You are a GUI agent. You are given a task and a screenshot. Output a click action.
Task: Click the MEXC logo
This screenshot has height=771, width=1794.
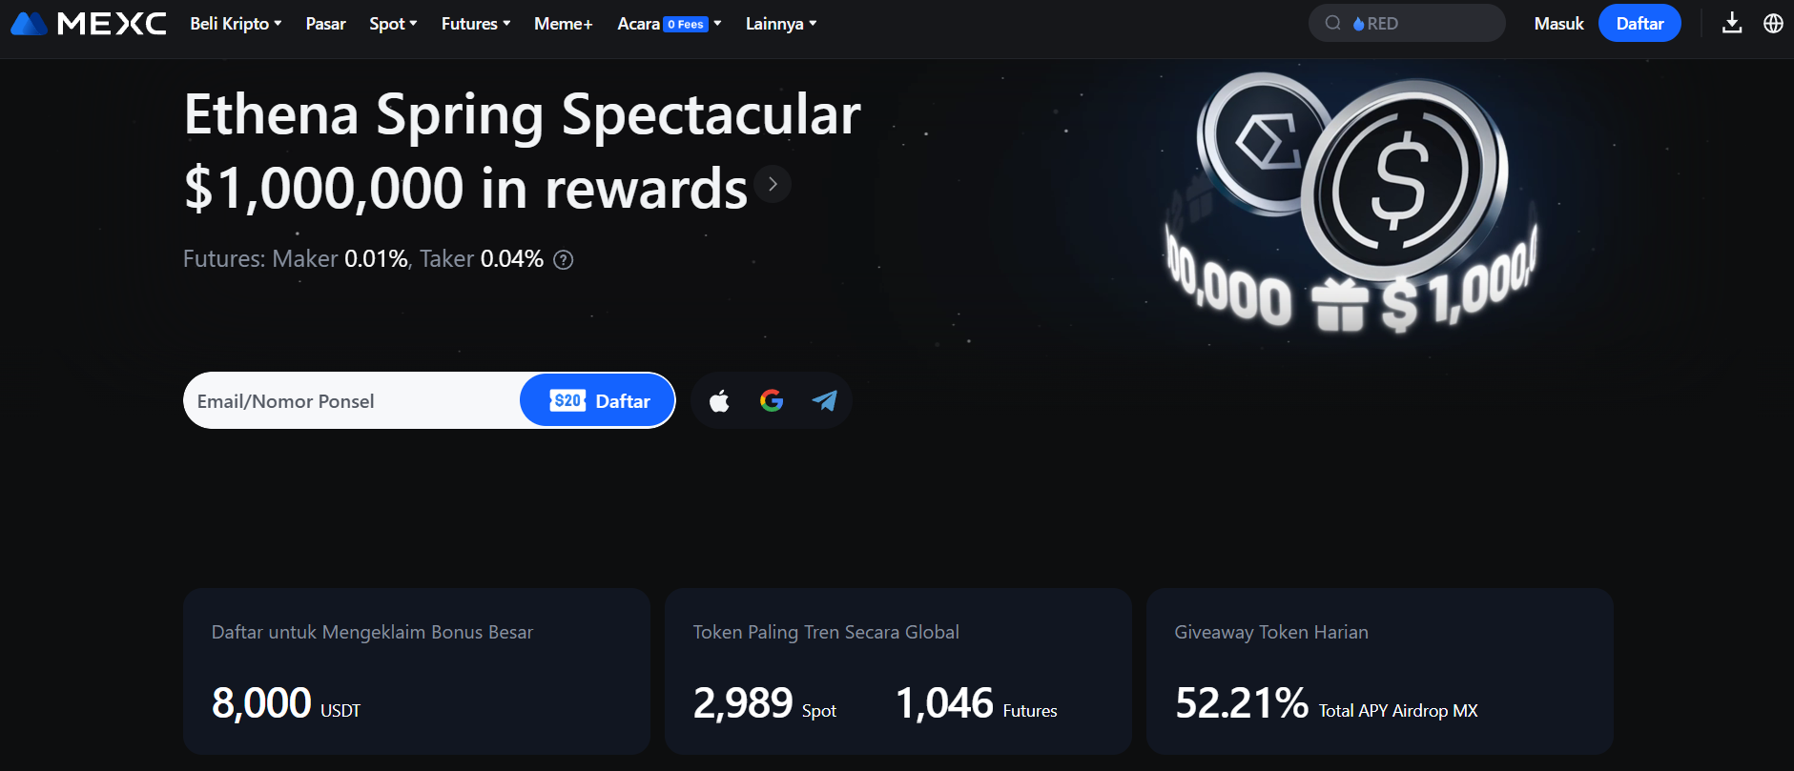(x=89, y=23)
